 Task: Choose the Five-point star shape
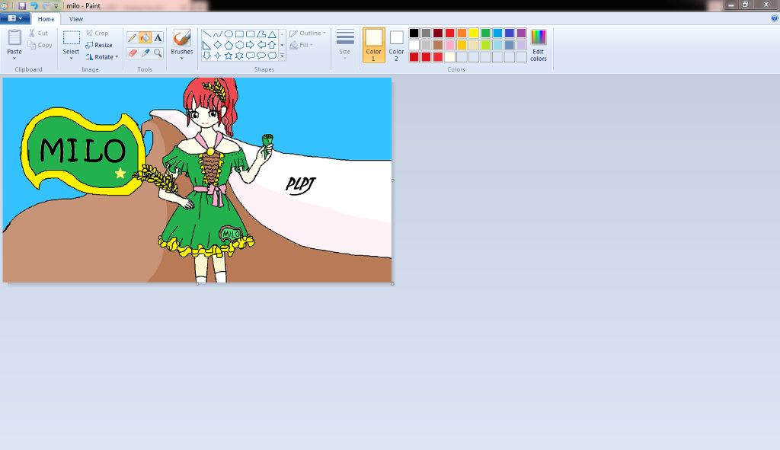tap(229, 56)
